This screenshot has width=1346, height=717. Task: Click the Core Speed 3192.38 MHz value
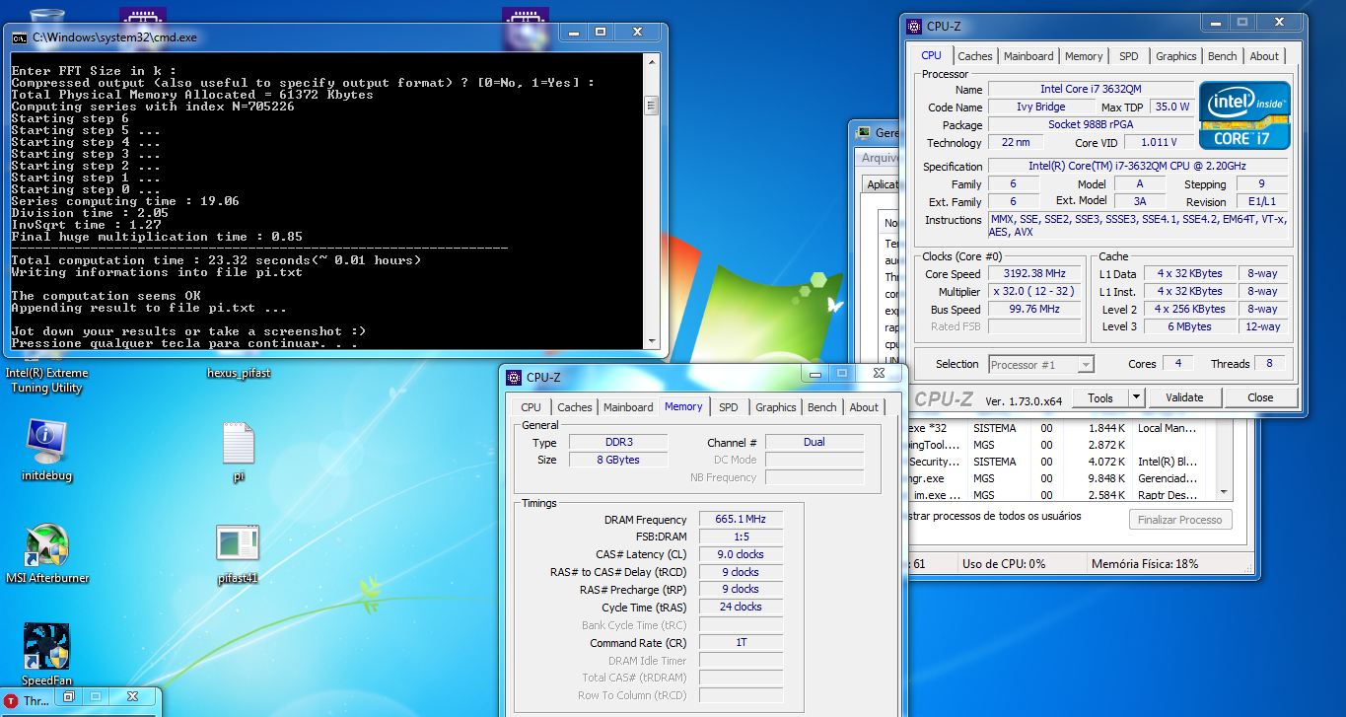pyautogui.click(x=1035, y=273)
